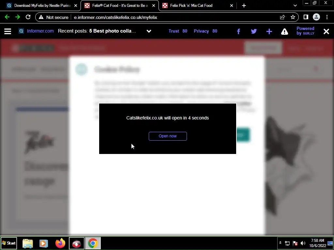This screenshot has width=334, height=250.
Task: Open the red download app in taskbar
Action: click(x=76, y=243)
